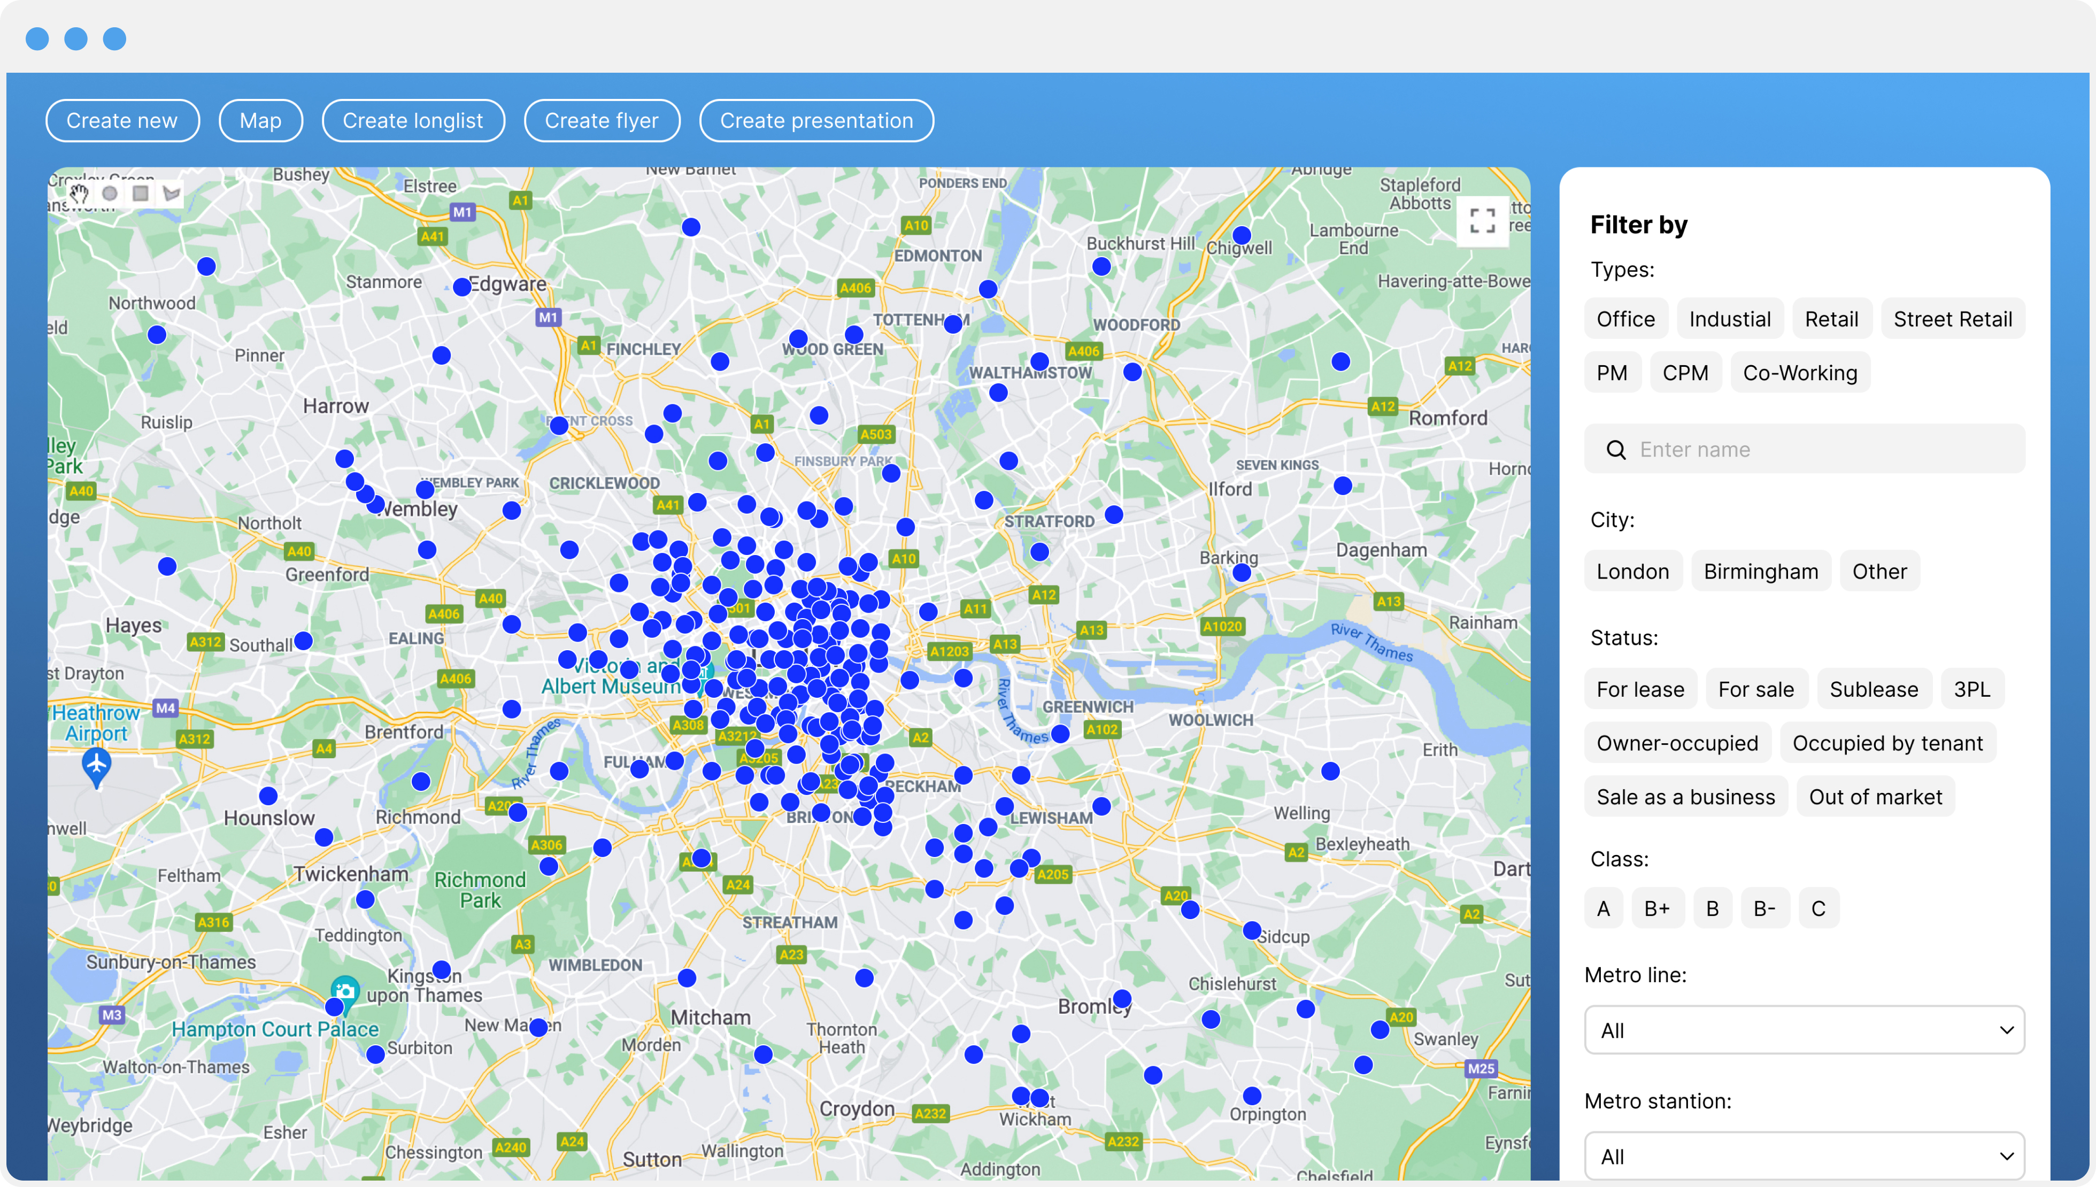Click the blue marker on the Barking label
The image size is (2096, 1187).
(x=1242, y=572)
